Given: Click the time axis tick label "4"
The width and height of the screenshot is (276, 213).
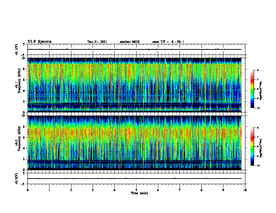Looking at the screenshot, I should pyautogui.click(x=115, y=190).
